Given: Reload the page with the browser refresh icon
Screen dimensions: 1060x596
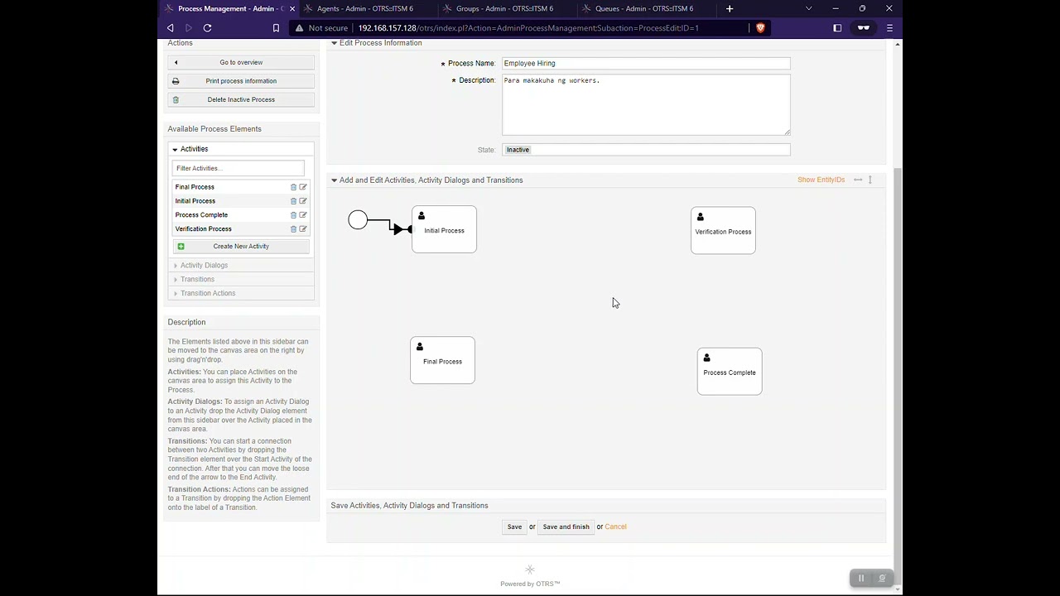Looking at the screenshot, I should (x=207, y=28).
